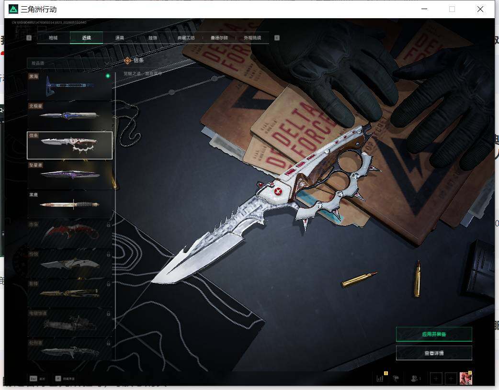Click the 应用并装备 apply and equip button
Screen dimensions: 499x390
434,334
